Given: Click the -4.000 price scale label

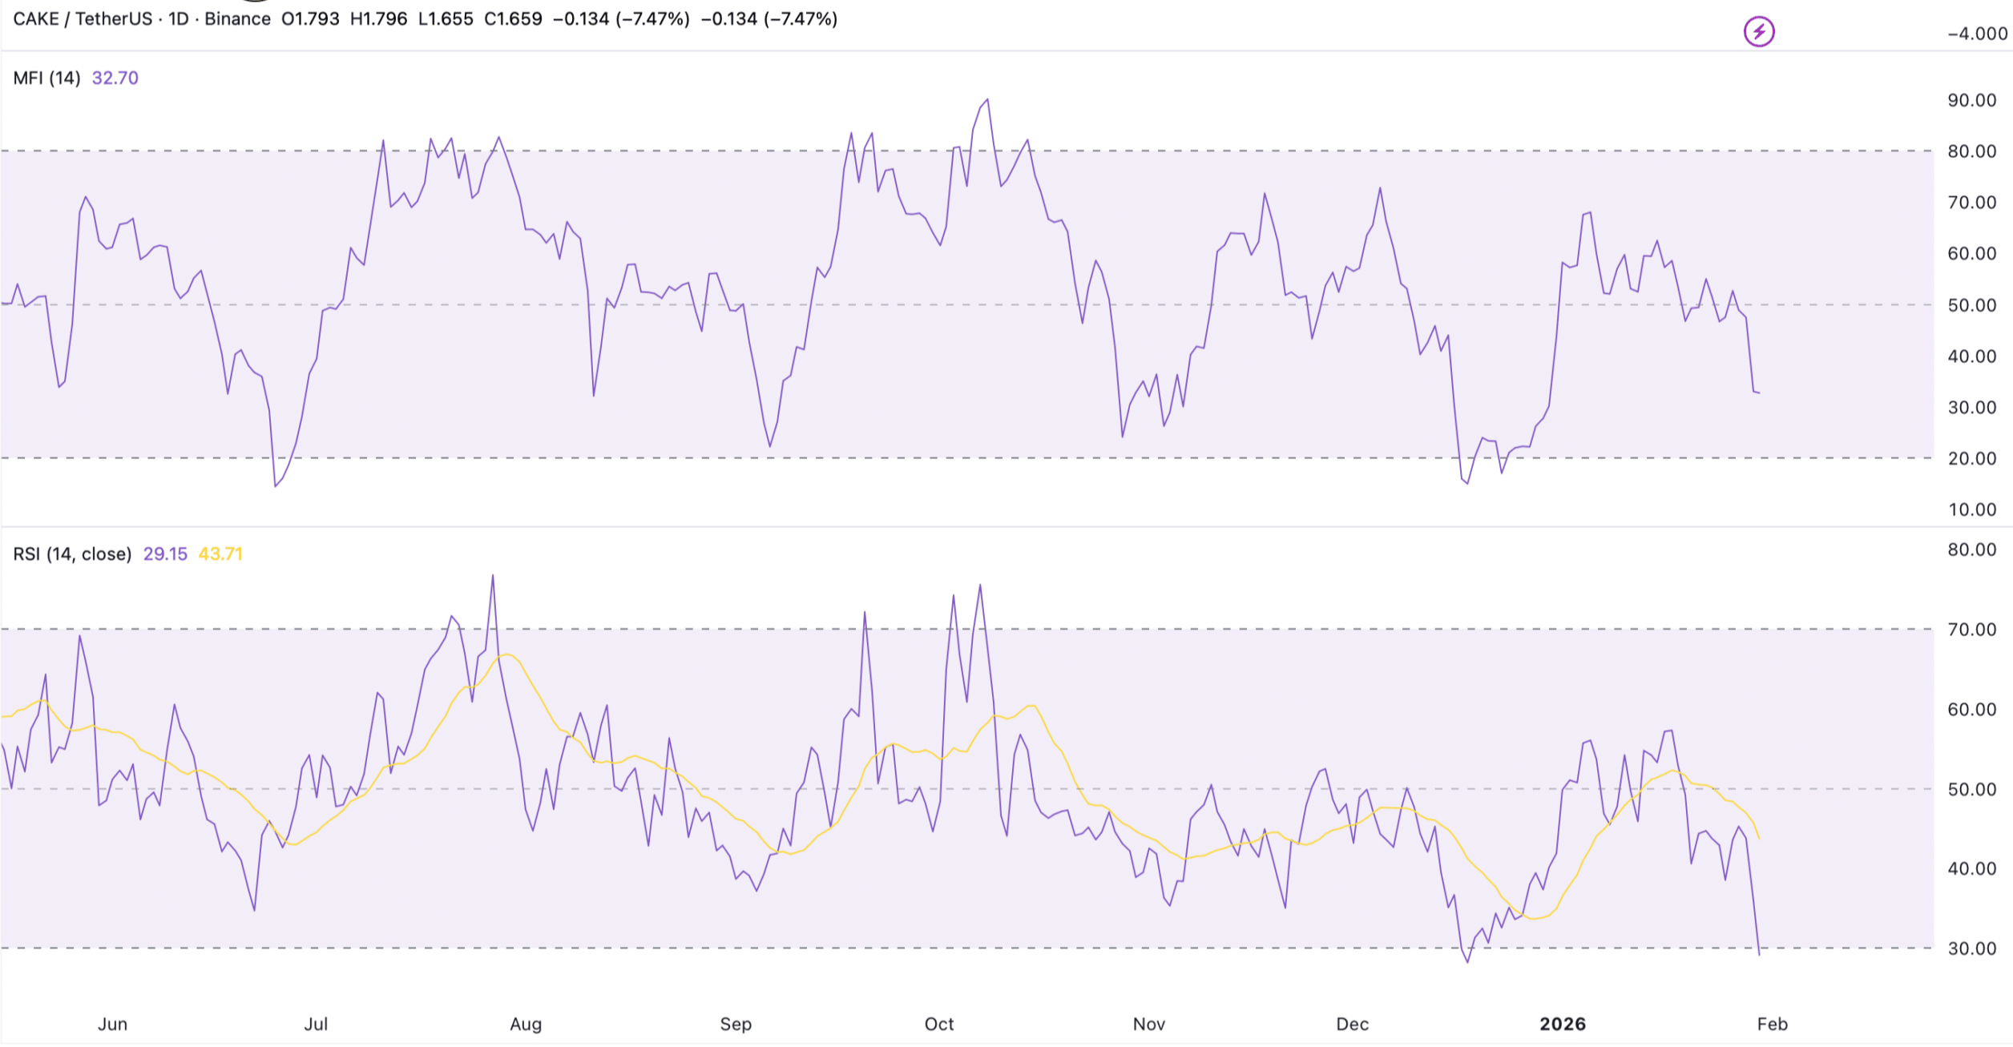Looking at the screenshot, I should click(x=1977, y=34).
